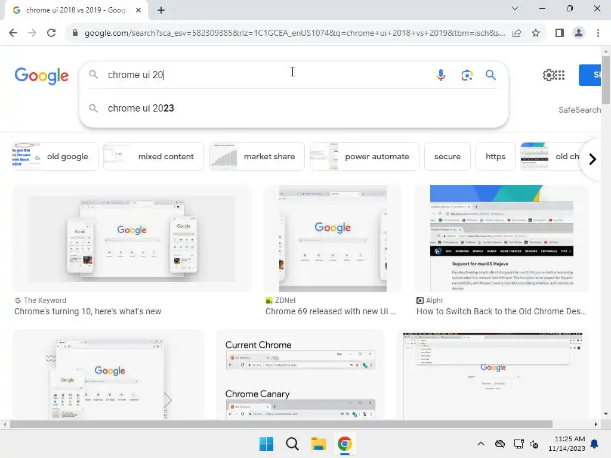Expand the tab search chevron
The height and width of the screenshot is (458, 611).
[x=515, y=8]
